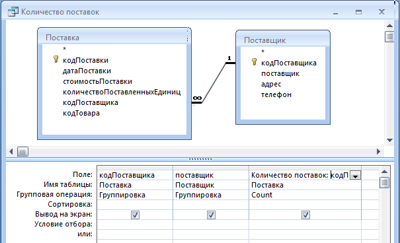Select asterisk in Поставка table
Image resolution: width=400 pixels, height=243 pixels.
[x=65, y=49]
